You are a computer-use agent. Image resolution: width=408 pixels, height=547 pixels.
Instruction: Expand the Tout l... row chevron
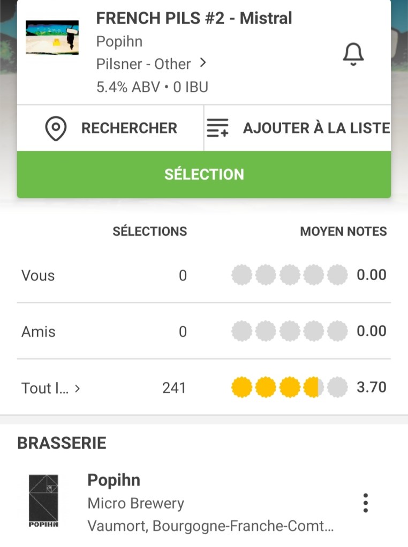point(77,388)
